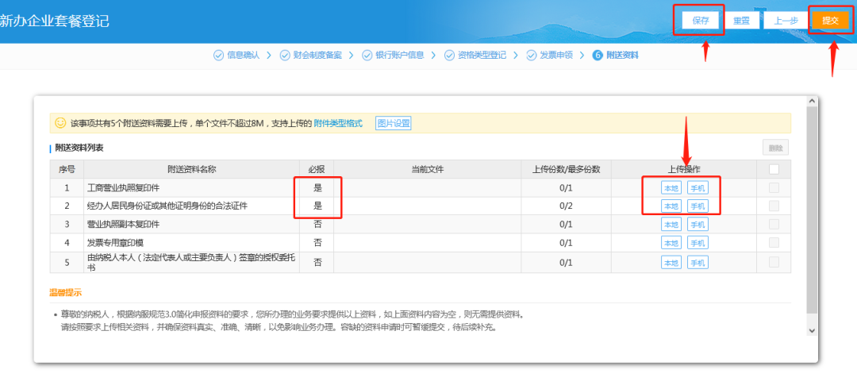This screenshot has width=857, height=385.
Task: Open the 财会制度备案 step
Action: point(317,56)
